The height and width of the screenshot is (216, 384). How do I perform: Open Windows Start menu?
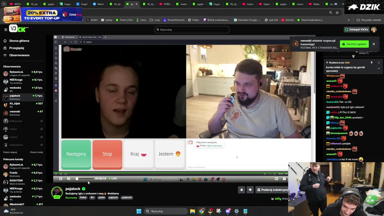click(139, 211)
